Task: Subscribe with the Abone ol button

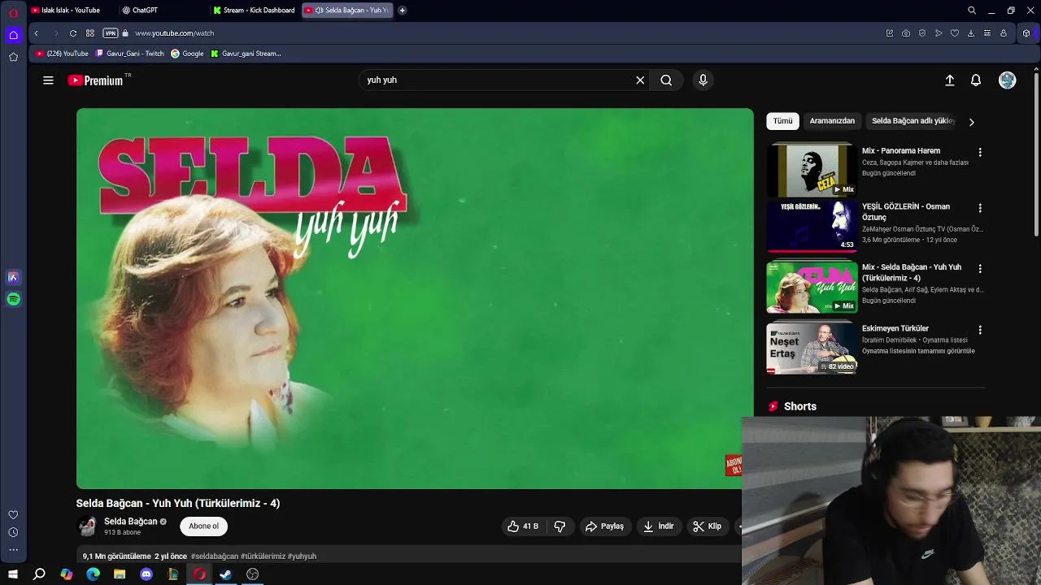Action: tap(203, 526)
